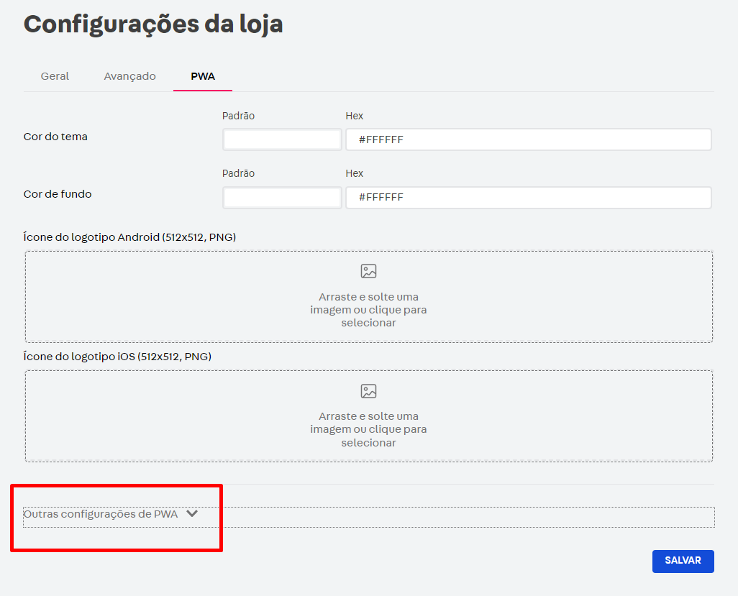Open the Padrão color picker for Cor do tema

281,139
